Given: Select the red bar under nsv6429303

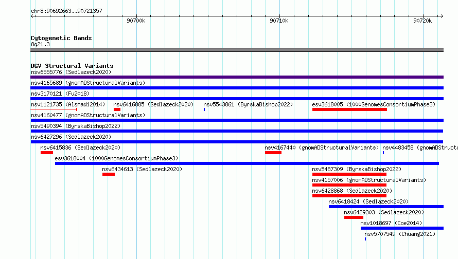Looking at the screenshot, I should 354,217.
